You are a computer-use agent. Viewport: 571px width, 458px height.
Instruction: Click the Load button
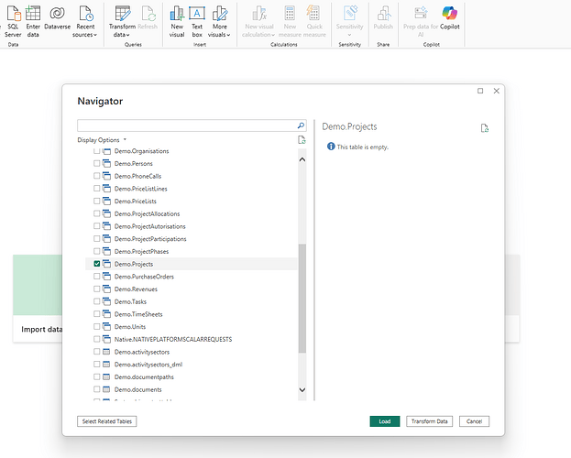click(385, 421)
